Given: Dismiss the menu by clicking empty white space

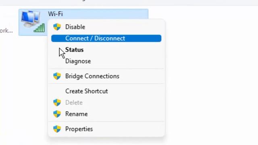Looking at the screenshot, I should 210,74.
